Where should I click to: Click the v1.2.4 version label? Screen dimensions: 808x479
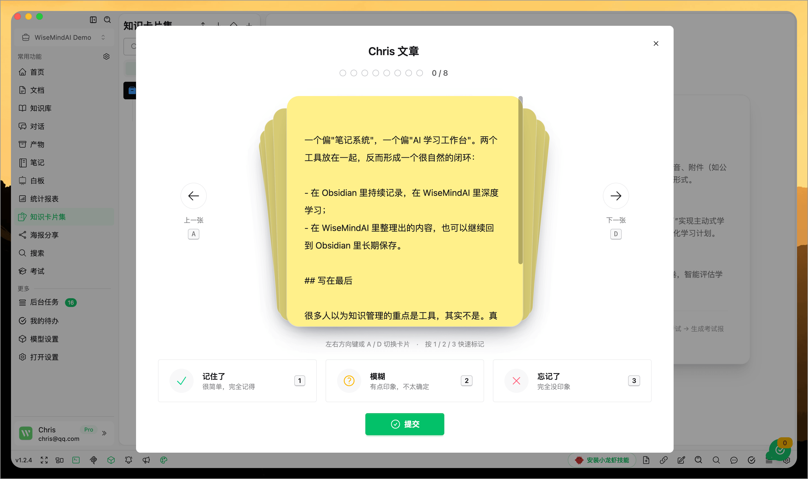pyautogui.click(x=24, y=460)
